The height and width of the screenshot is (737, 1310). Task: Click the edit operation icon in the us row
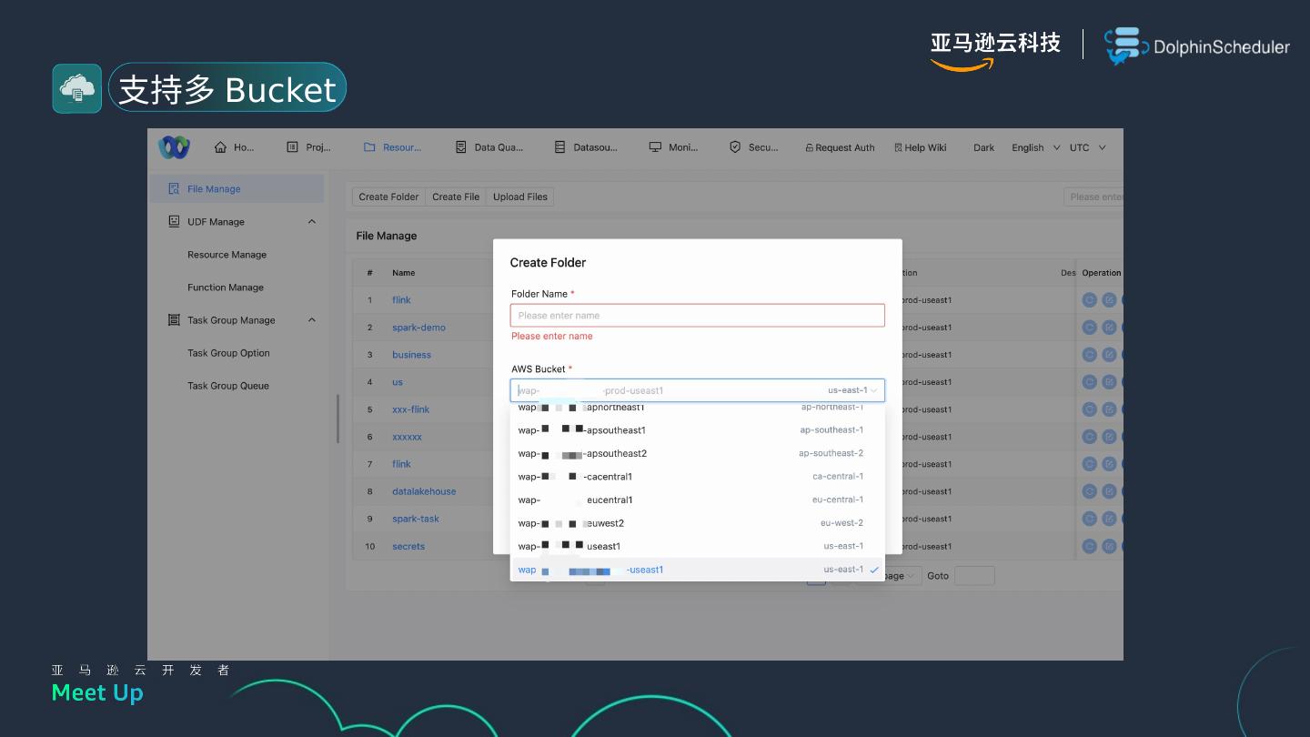[1109, 382]
